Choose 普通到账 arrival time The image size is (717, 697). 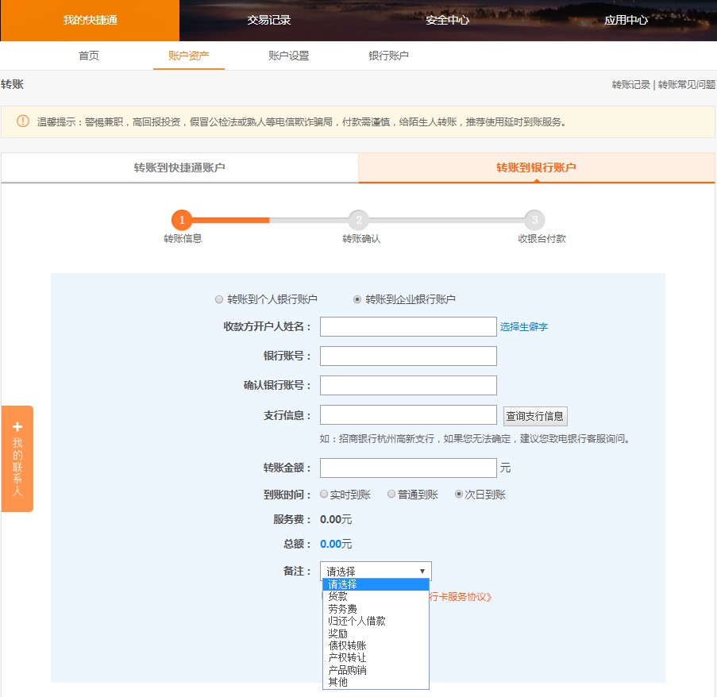point(391,493)
